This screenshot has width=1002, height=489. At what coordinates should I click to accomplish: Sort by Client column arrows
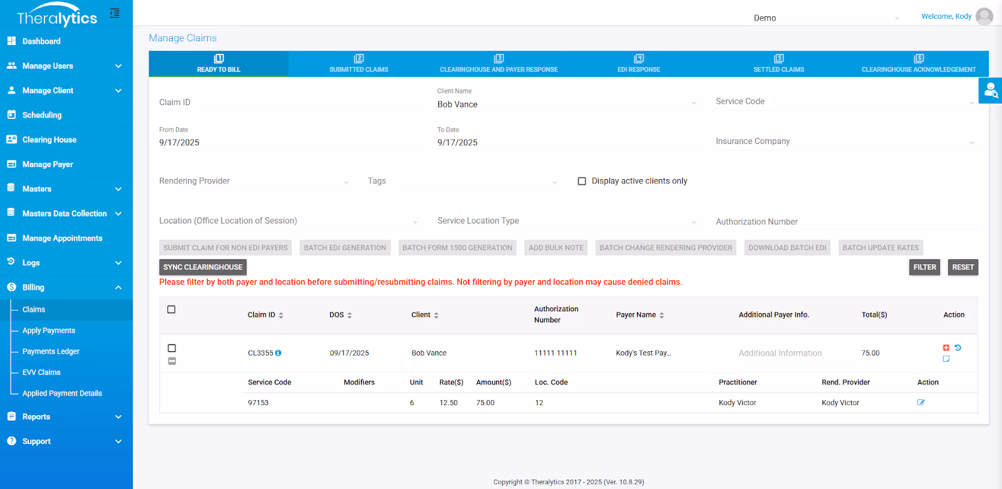click(436, 315)
